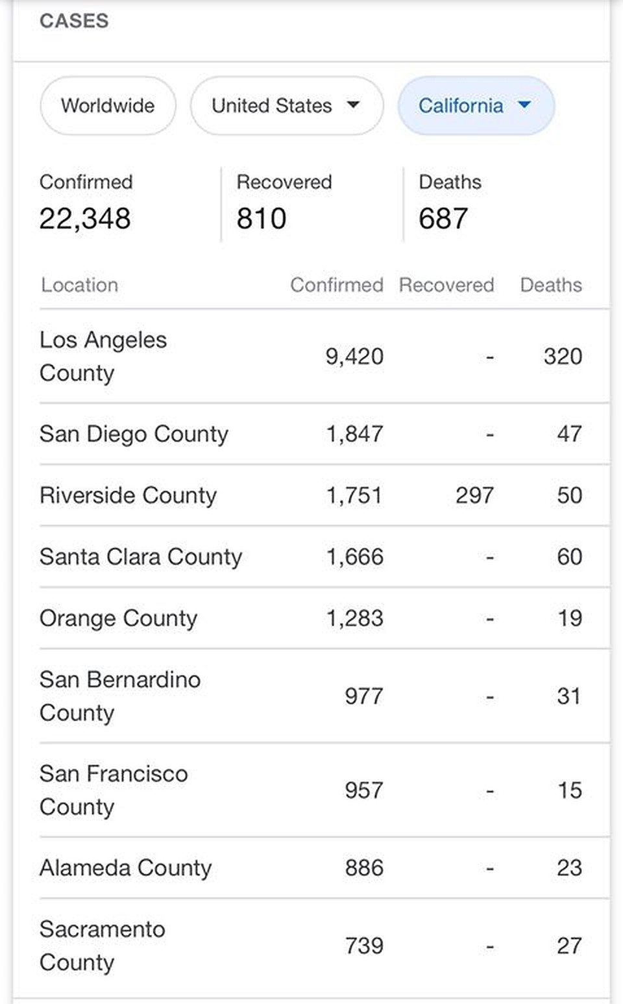The height and width of the screenshot is (1004, 623).
Task: Sort by Deaths column header
Action: point(551,285)
